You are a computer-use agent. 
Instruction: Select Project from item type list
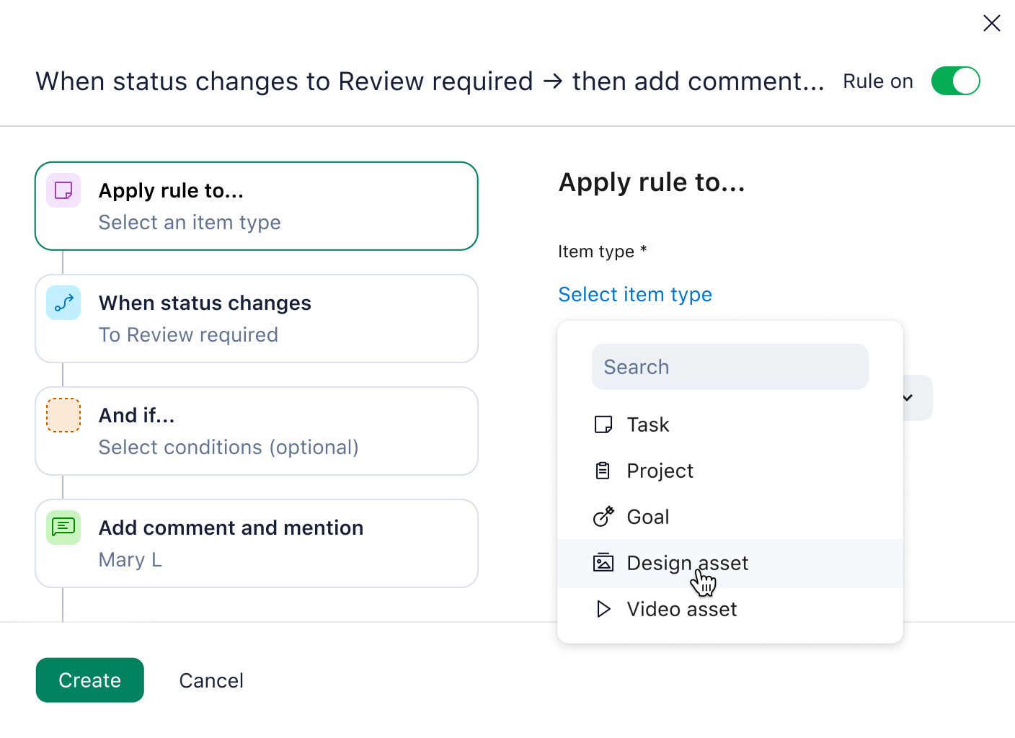(x=660, y=471)
